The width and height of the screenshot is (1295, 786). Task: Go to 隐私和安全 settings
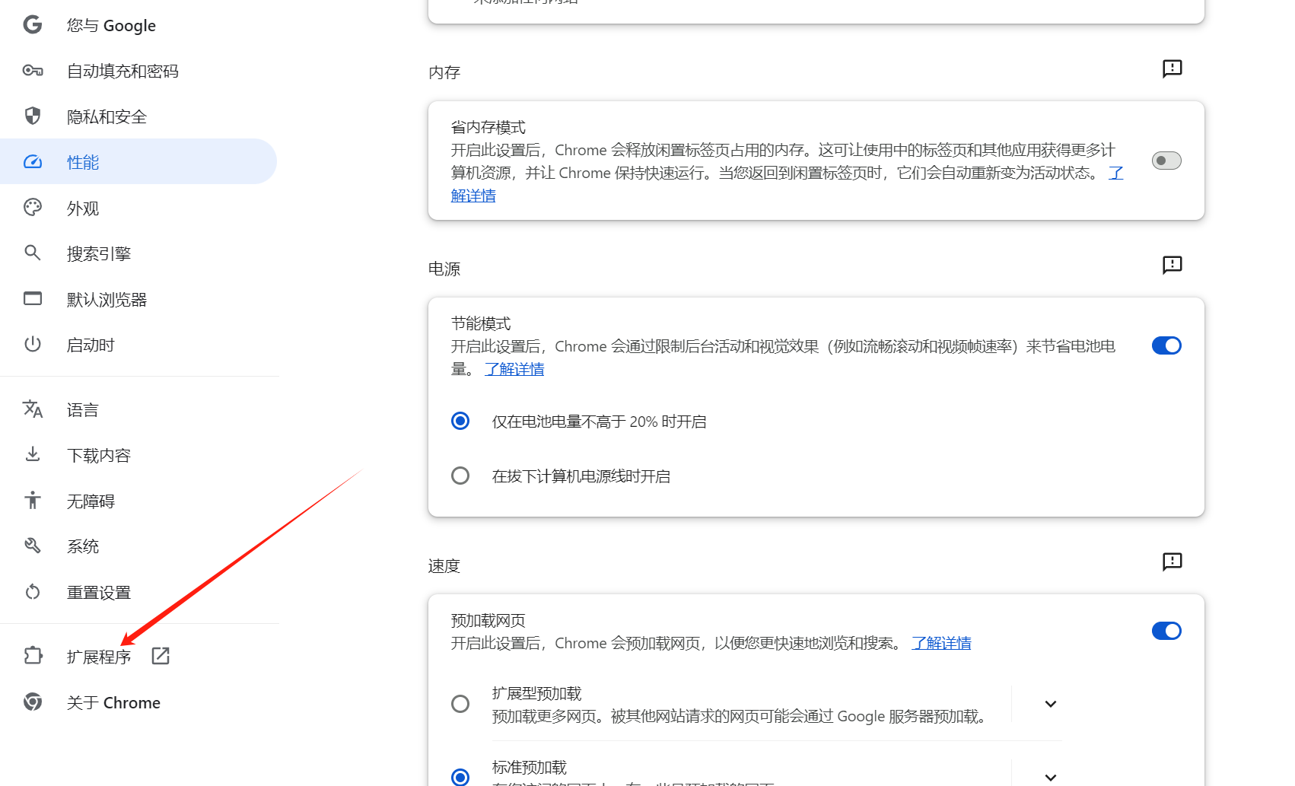[x=138, y=116]
